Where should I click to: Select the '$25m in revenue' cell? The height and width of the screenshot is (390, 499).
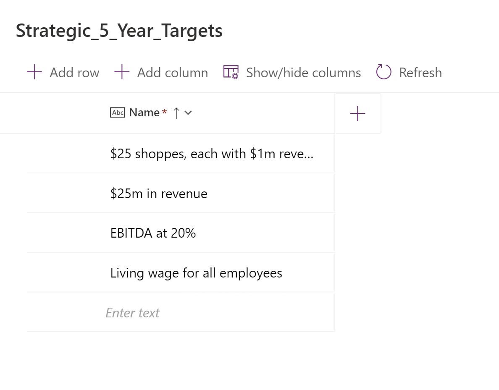[x=159, y=194]
